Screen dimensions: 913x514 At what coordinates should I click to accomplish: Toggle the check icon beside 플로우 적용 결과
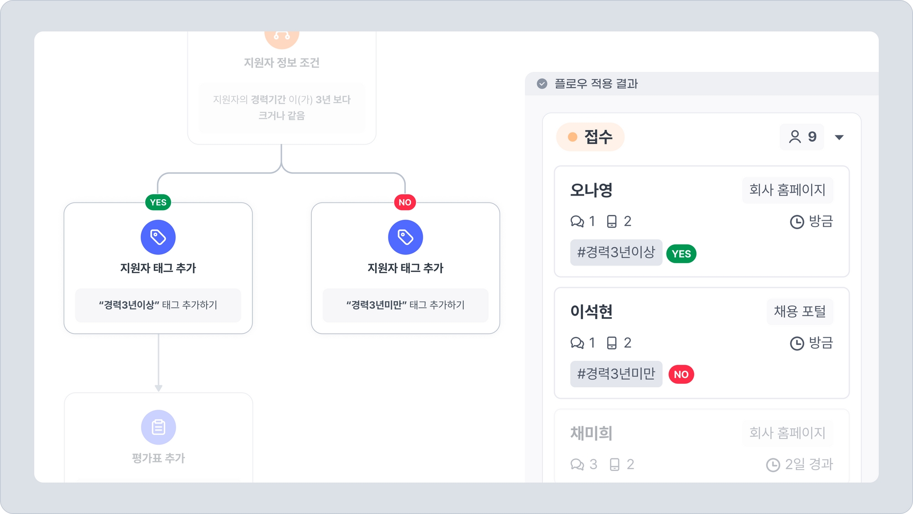542,84
